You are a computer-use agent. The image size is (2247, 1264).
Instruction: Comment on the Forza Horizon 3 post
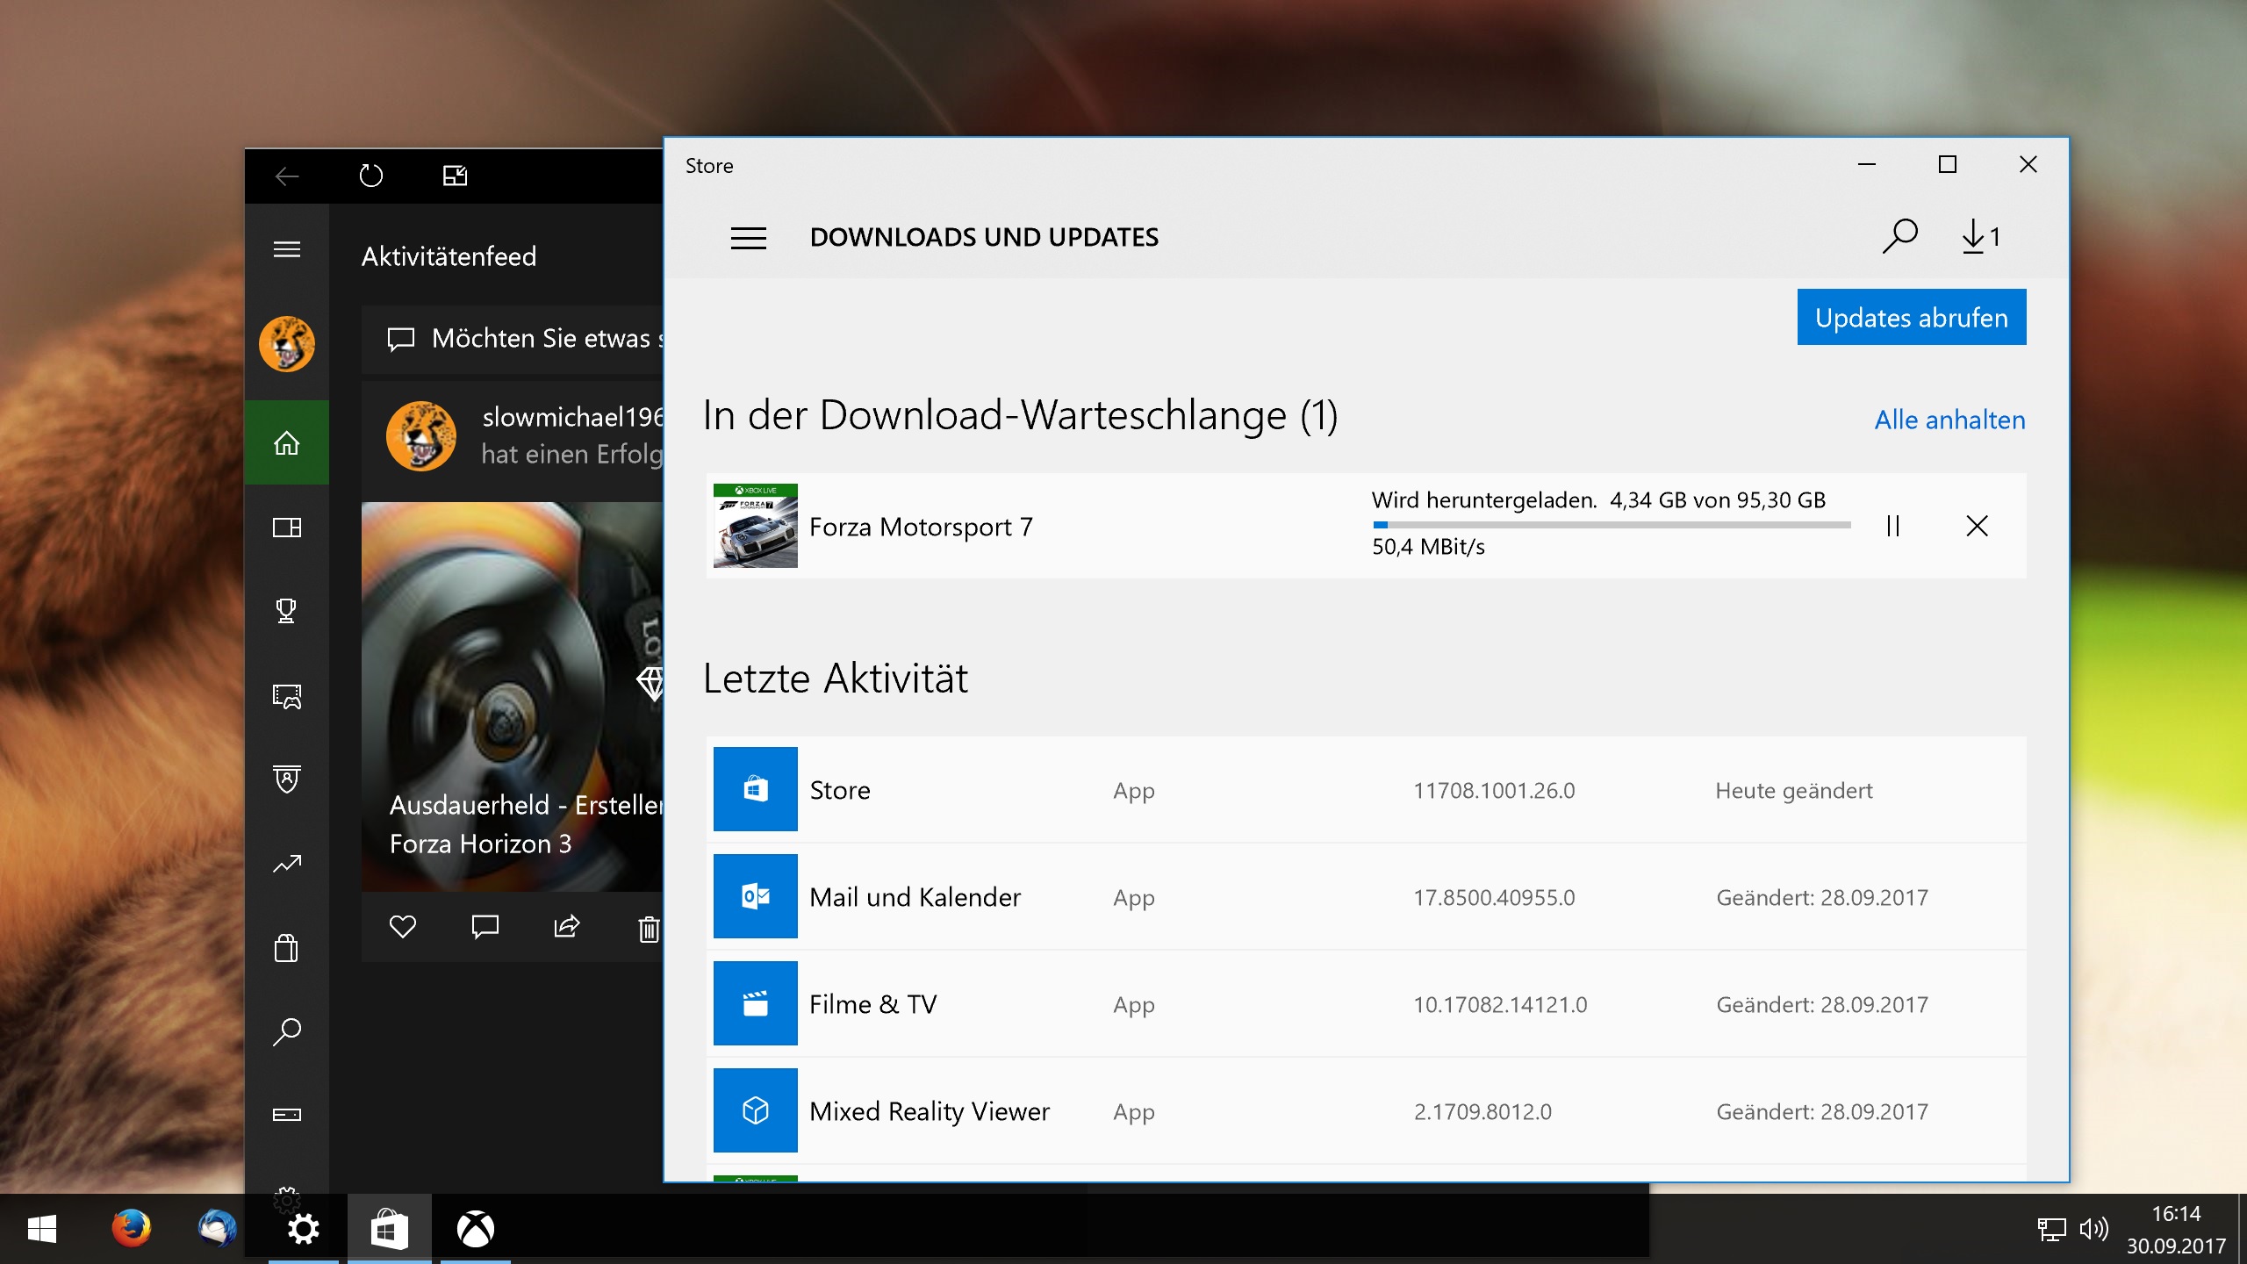tap(485, 926)
